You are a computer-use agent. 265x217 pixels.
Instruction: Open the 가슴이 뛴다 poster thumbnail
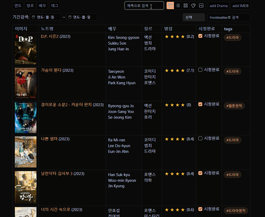(x=26, y=83)
